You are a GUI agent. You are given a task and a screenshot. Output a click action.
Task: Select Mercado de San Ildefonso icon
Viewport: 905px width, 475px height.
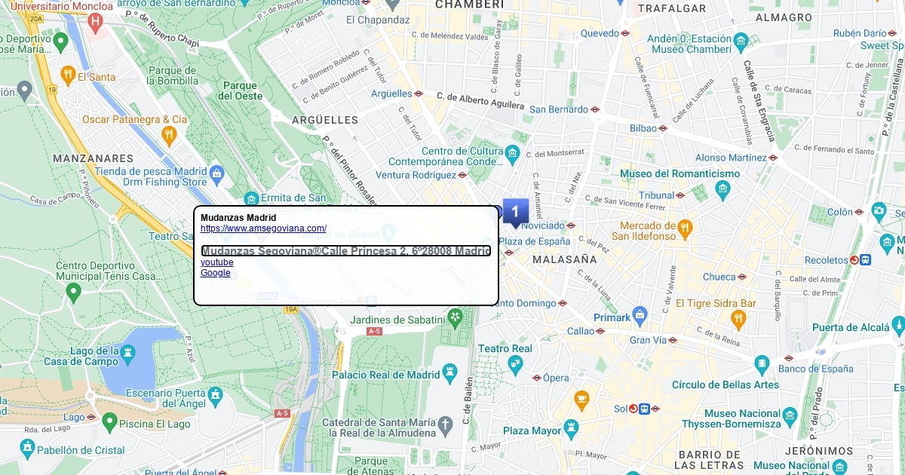pyautogui.click(x=684, y=226)
